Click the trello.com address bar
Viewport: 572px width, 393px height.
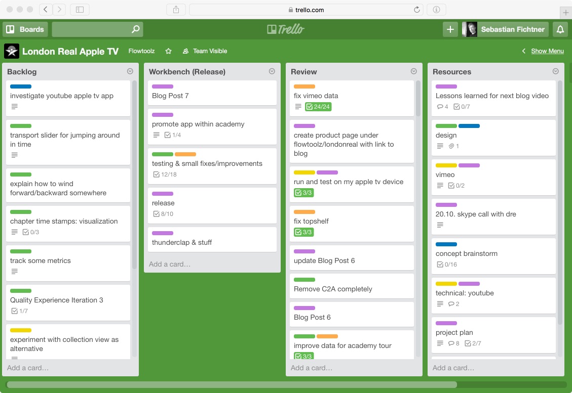click(306, 10)
